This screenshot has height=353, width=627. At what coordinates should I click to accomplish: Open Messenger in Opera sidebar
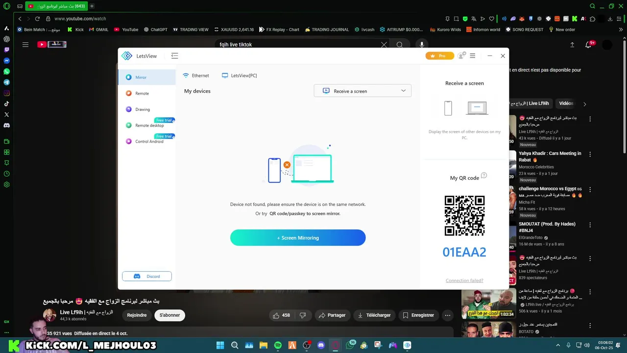tap(6, 61)
